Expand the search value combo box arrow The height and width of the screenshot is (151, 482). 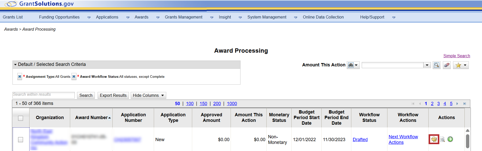[x=427, y=65]
